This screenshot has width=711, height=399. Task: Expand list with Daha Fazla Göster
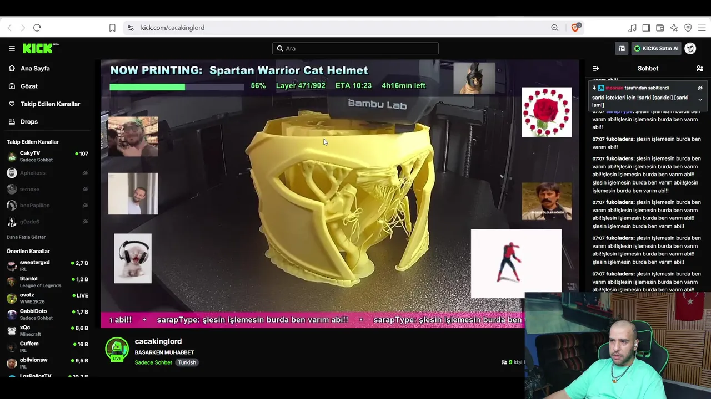[26, 237]
